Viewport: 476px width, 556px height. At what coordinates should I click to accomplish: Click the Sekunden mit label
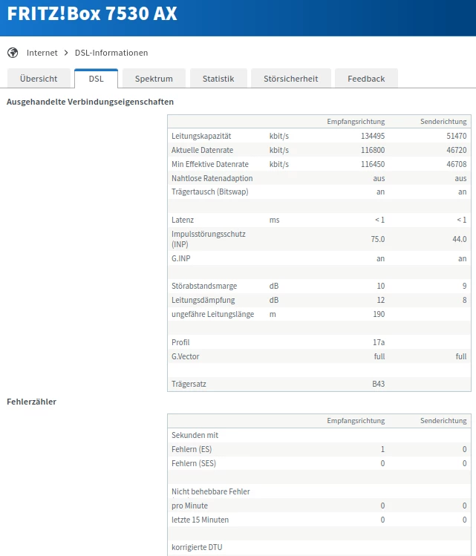click(195, 435)
